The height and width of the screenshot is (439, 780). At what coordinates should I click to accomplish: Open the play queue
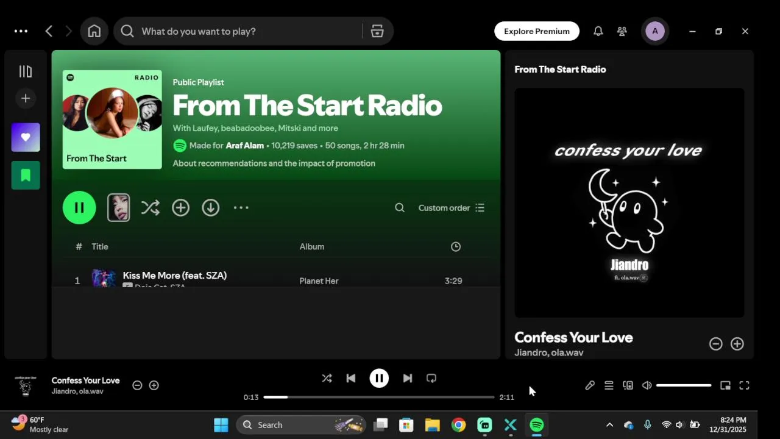point(609,385)
